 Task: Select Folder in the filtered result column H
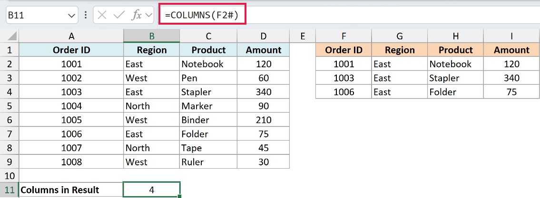(456, 92)
